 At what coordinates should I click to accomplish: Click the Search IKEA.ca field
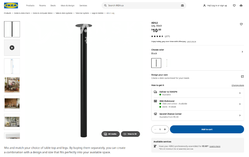143,6
